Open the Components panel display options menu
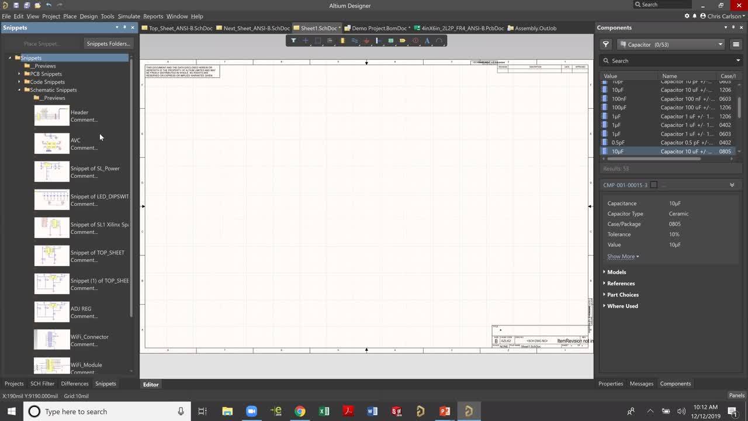This screenshot has height=421, width=748. tap(736, 44)
